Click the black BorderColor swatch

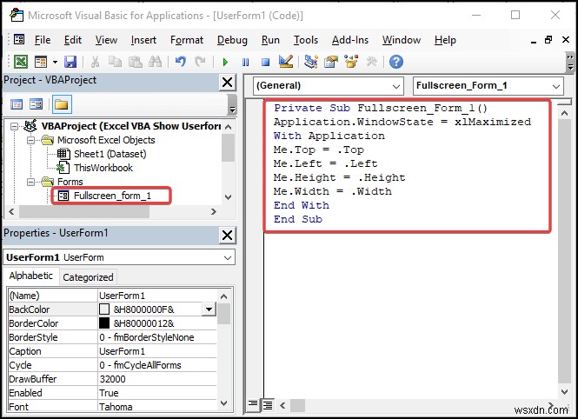tap(104, 323)
